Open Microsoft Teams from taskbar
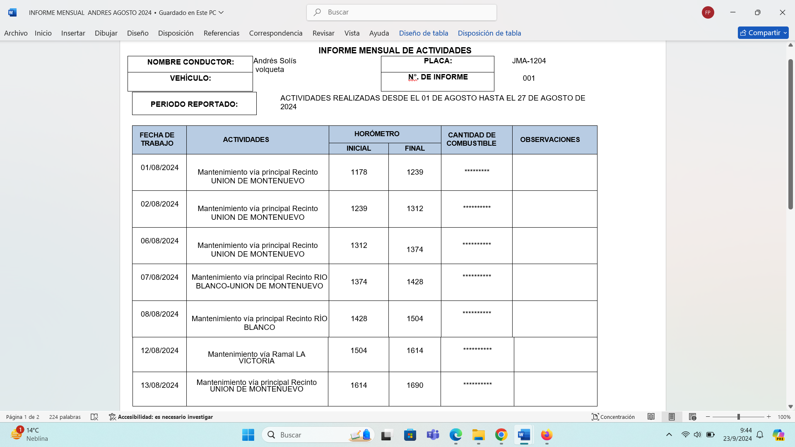The height and width of the screenshot is (447, 795). [433, 435]
